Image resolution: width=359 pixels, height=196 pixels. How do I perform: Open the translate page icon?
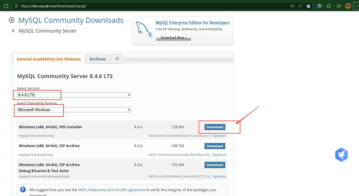click(x=292, y=6)
